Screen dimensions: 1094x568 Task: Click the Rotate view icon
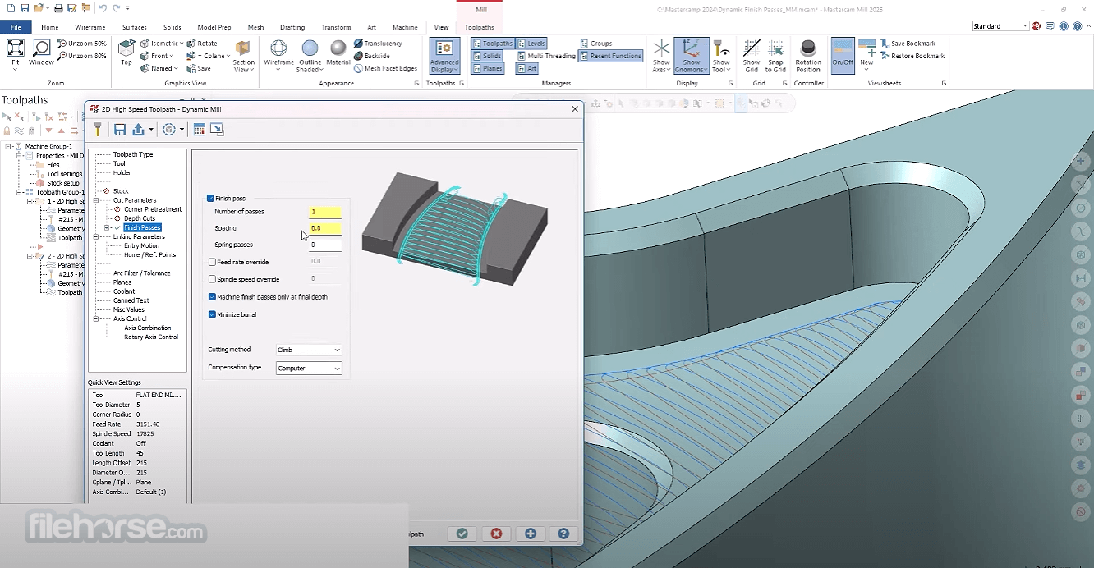coord(202,44)
